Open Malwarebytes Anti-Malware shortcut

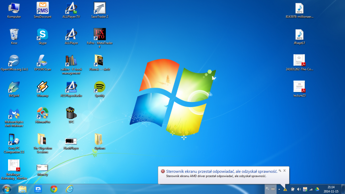[14, 117]
